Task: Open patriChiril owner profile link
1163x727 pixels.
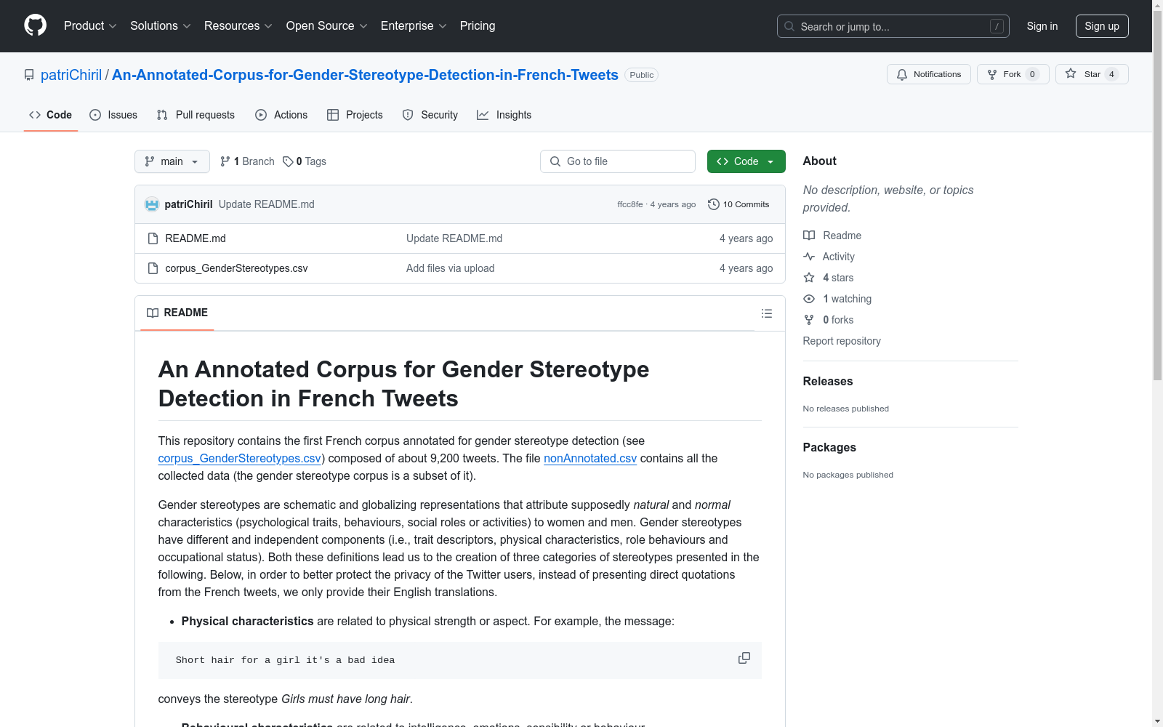Action: tap(71, 75)
